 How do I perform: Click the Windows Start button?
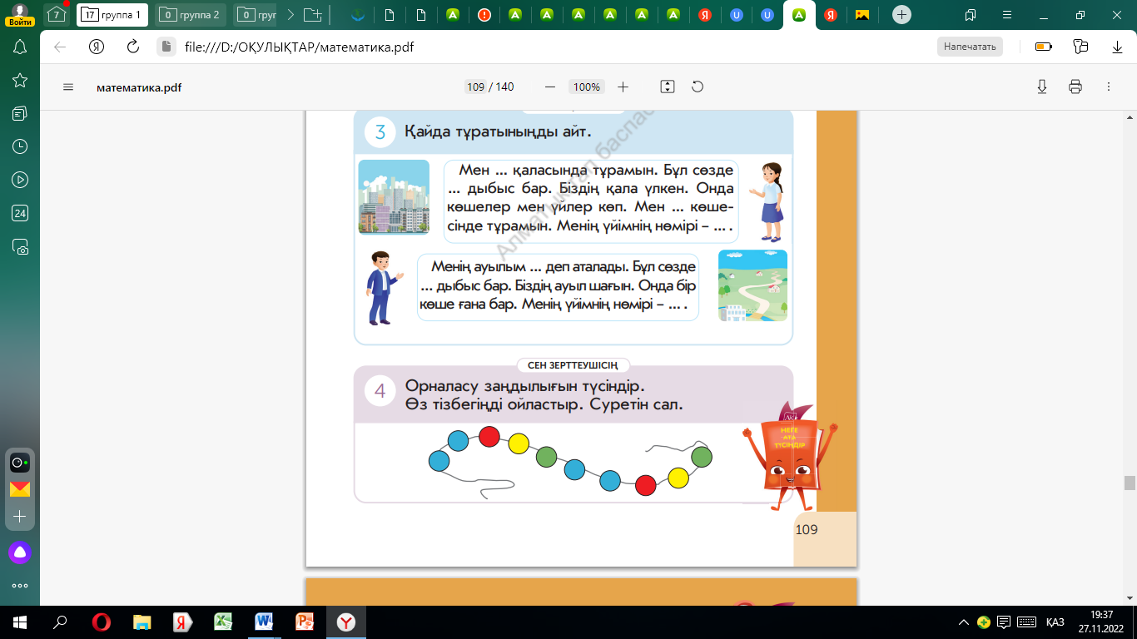[20, 622]
